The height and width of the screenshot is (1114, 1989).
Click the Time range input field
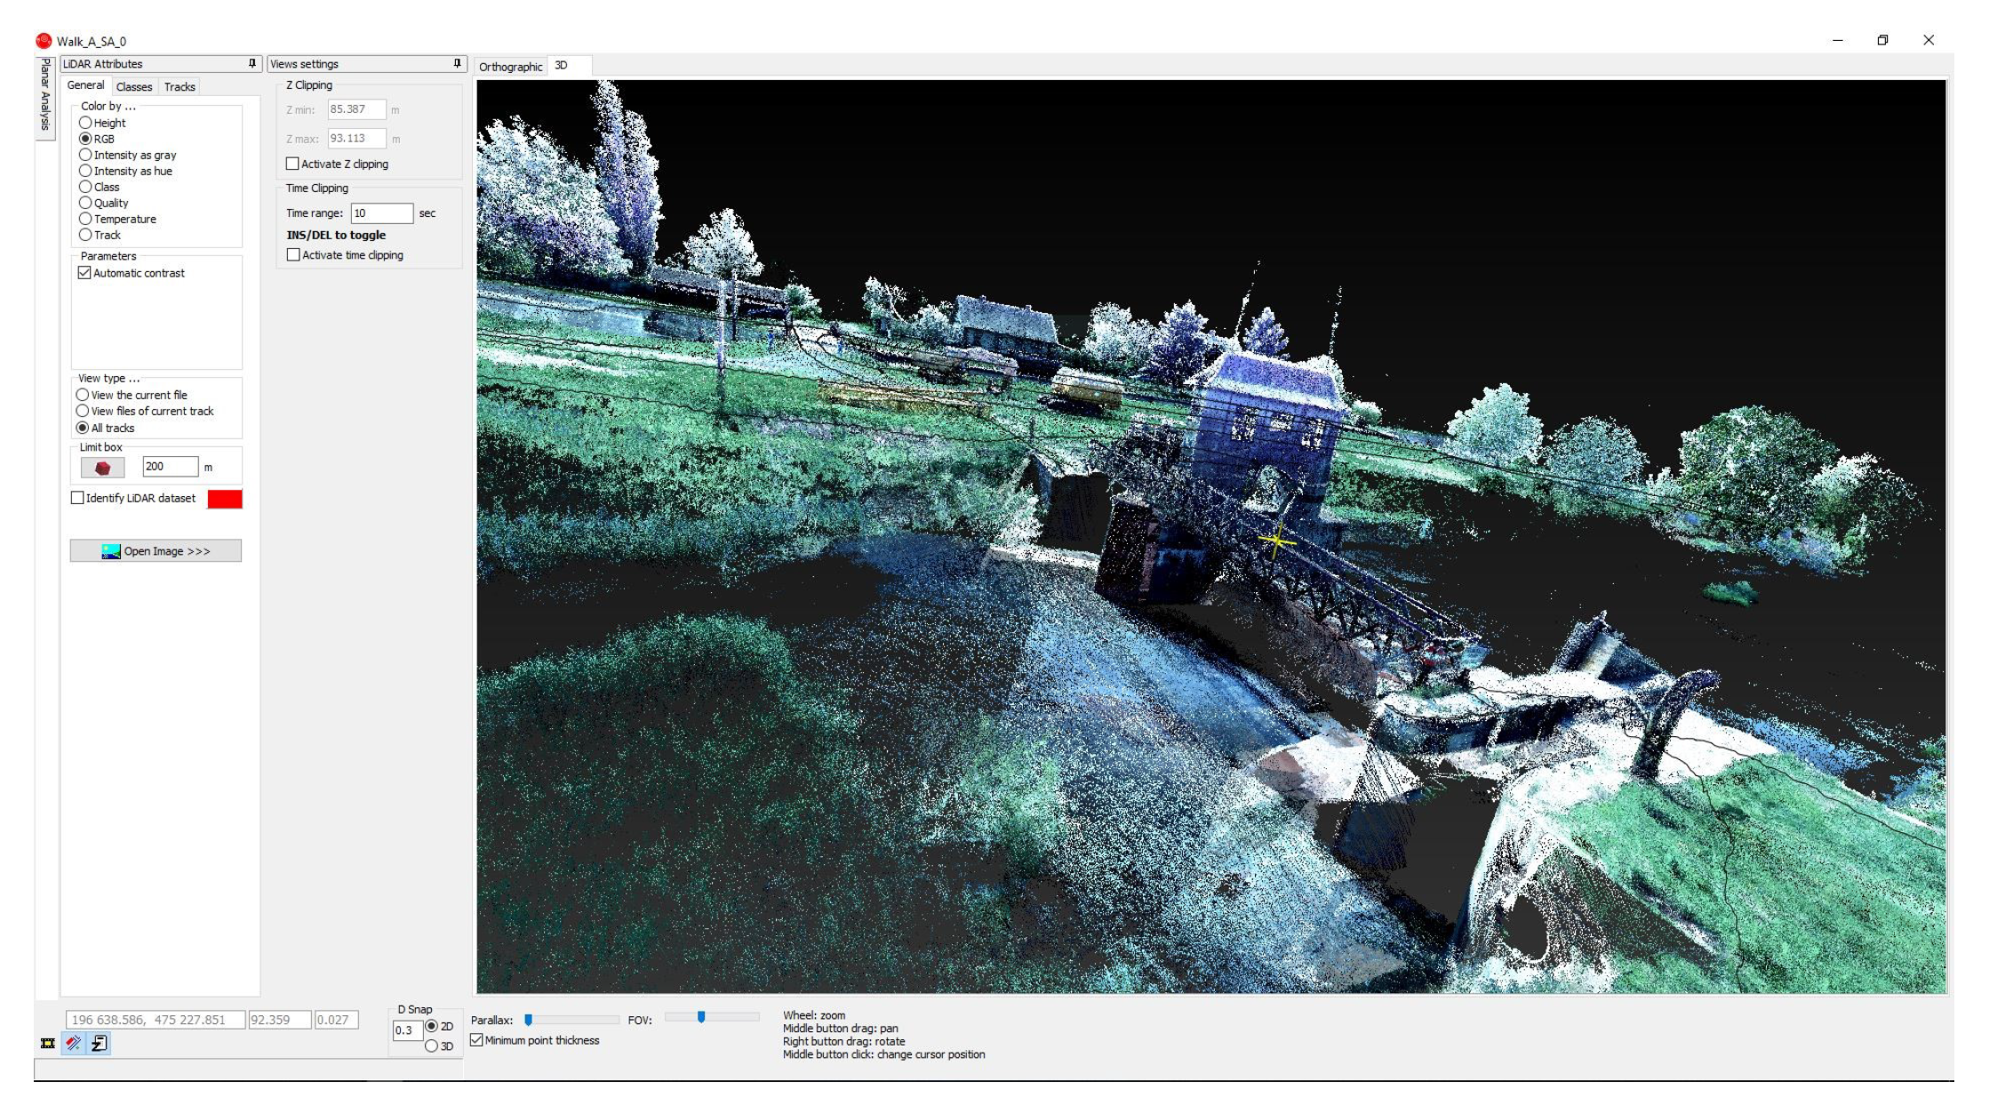[x=381, y=213]
